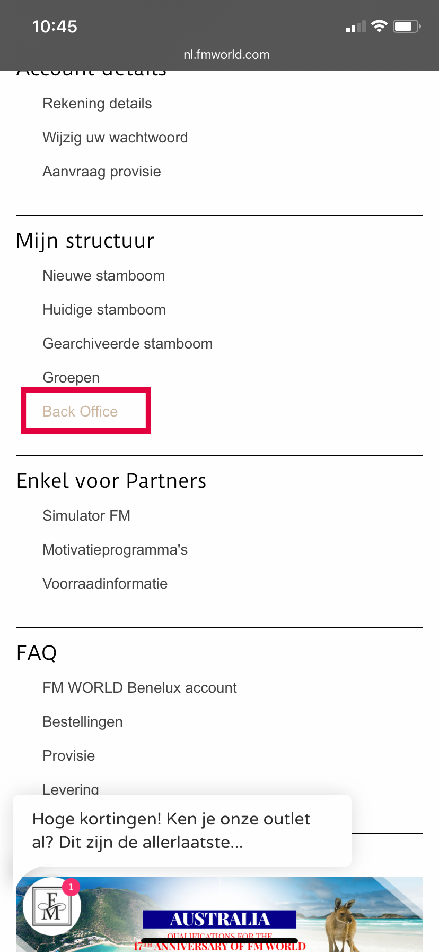The image size is (439, 952).
Task: Tap the red notification badge on chat
Action: click(x=71, y=887)
